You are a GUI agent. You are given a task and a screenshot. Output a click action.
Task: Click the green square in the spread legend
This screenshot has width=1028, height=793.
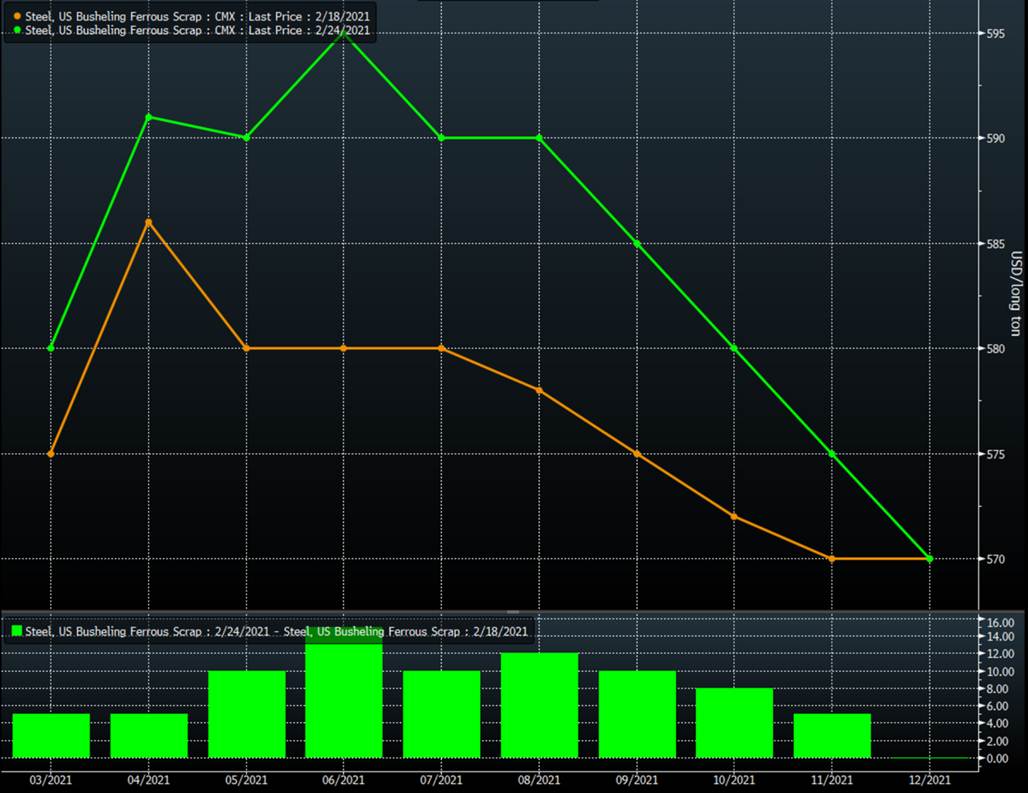pos(17,631)
